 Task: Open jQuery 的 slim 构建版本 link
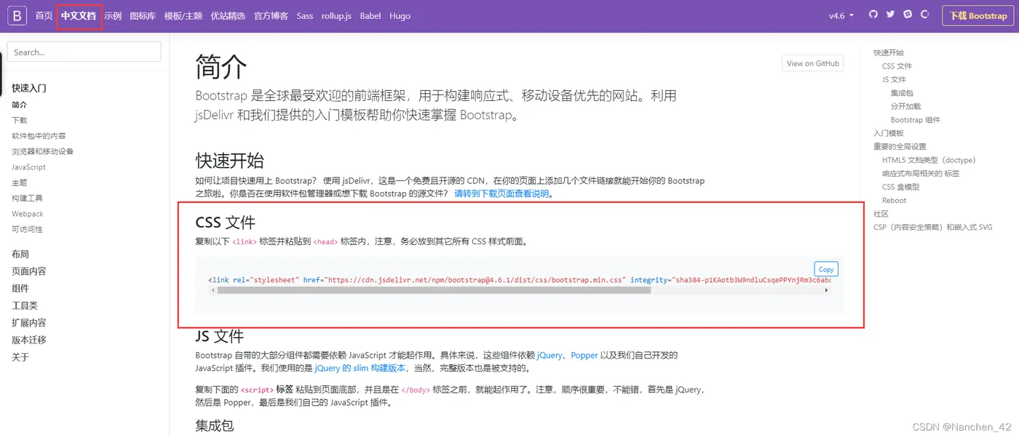360,368
